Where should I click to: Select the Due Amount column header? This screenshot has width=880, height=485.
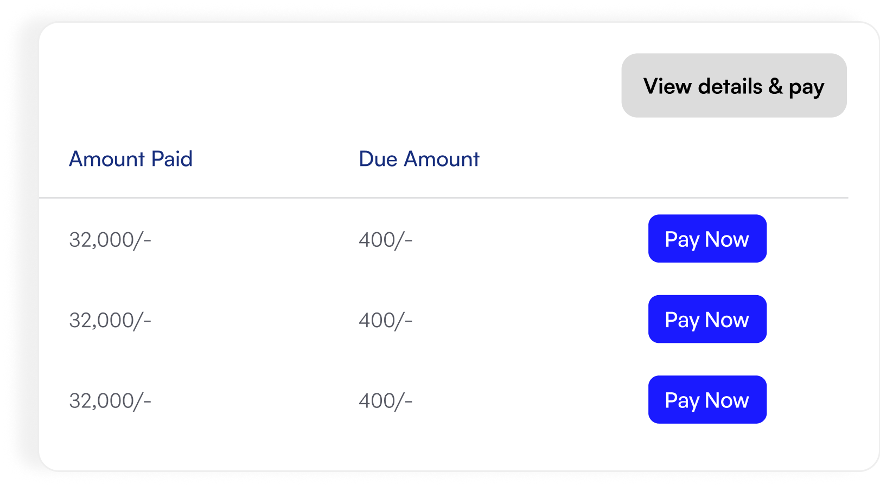[419, 159]
